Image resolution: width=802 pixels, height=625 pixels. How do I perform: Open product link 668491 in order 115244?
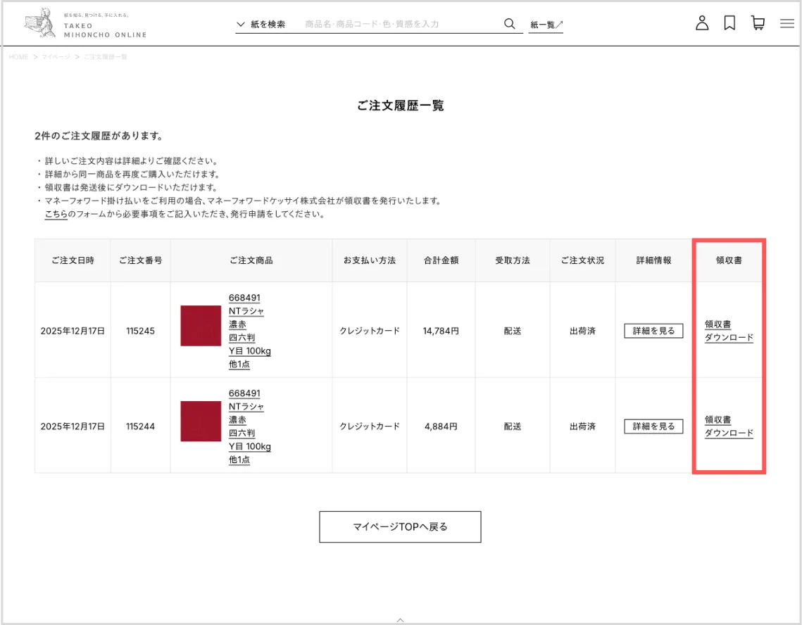244,393
